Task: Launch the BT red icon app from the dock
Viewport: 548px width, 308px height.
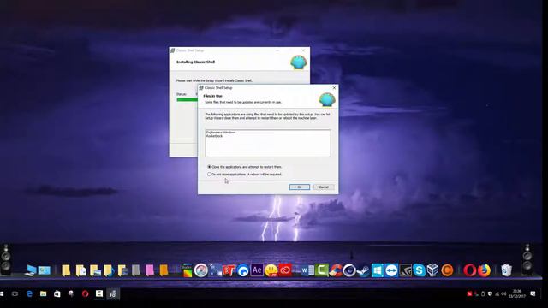Action: pos(229,270)
